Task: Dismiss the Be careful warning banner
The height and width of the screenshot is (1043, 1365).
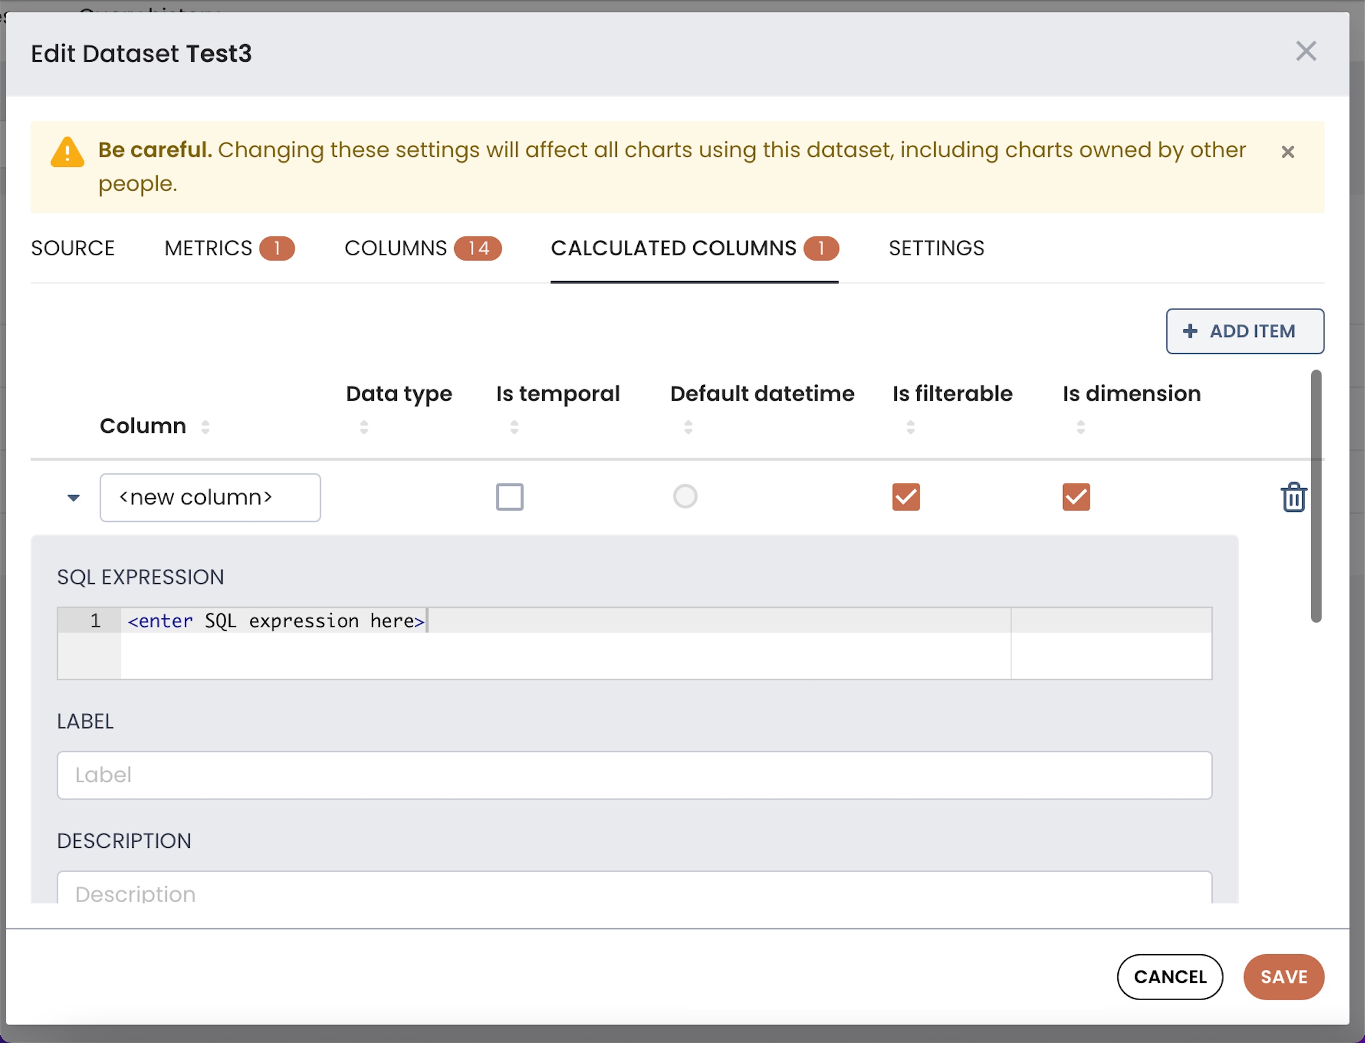Action: [x=1288, y=152]
